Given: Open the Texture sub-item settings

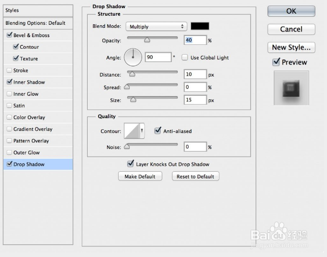Looking at the screenshot, I should tap(29, 59).
